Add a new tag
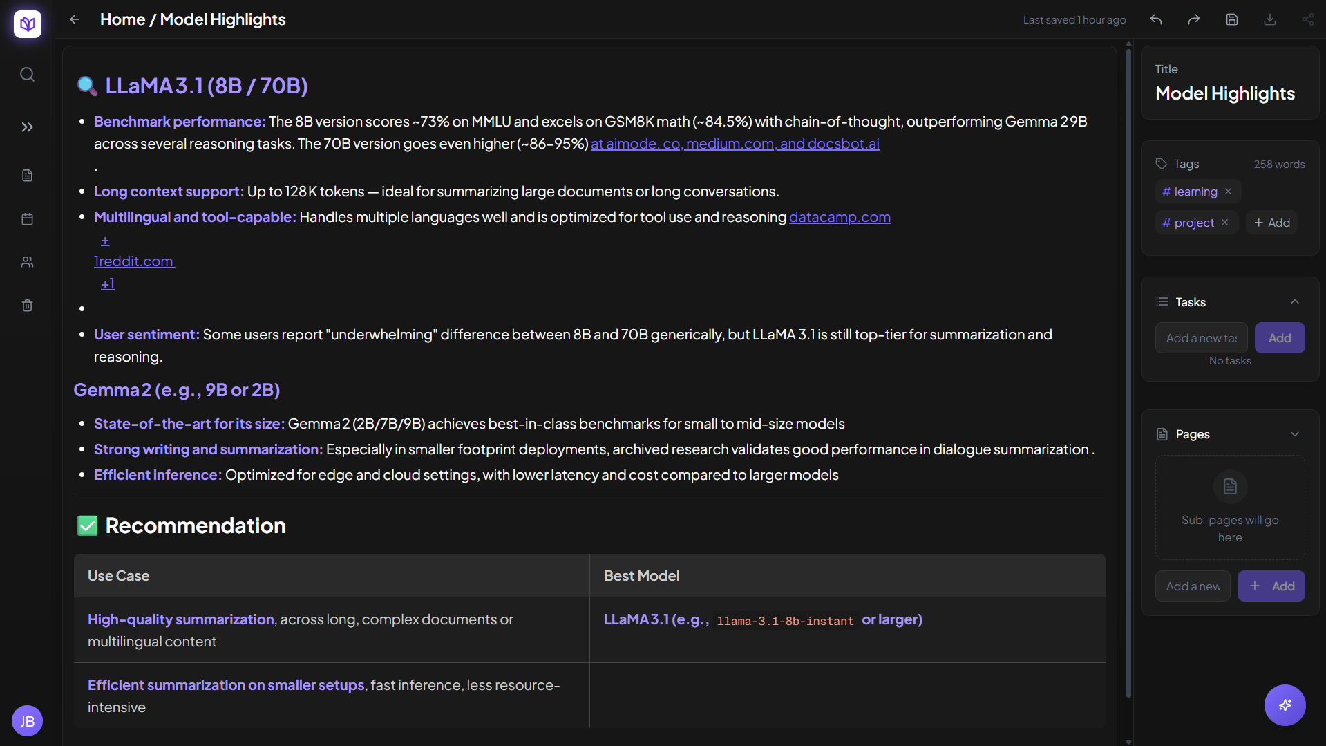The height and width of the screenshot is (746, 1326). [x=1272, y=223]
